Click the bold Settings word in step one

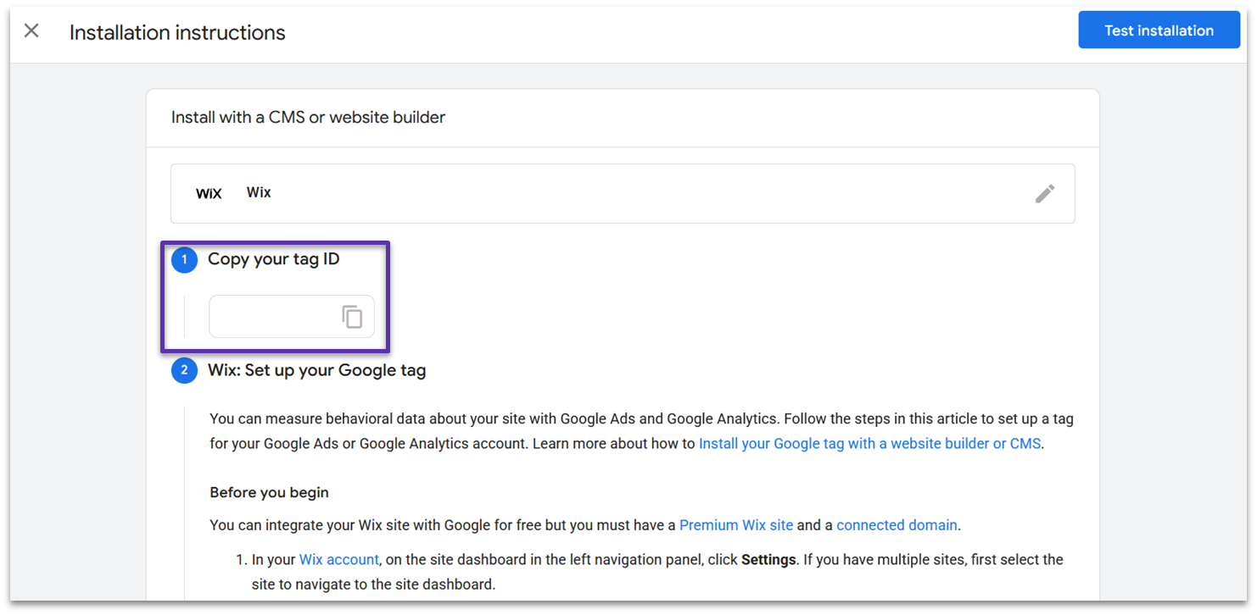(x=768, y=560)
